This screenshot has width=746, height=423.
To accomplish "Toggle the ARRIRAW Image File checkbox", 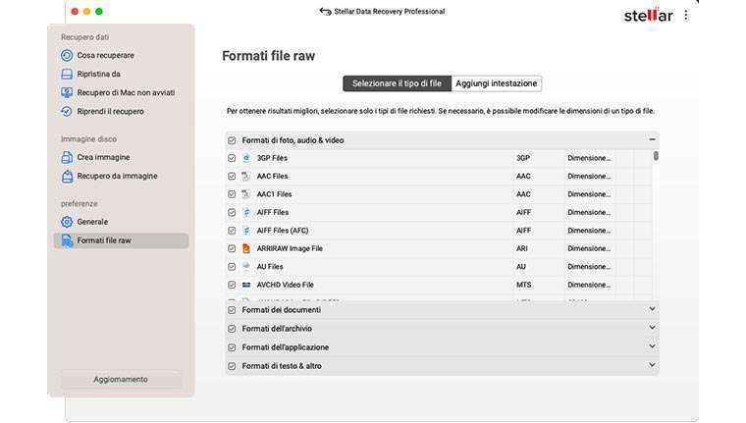I will tap(232, 248).
